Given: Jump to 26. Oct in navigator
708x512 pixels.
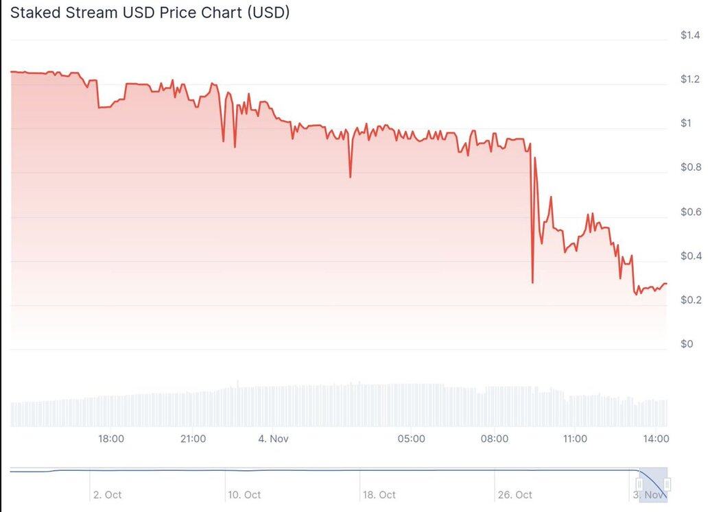Looking at the screenshot, I should click(x=515, y=495).
